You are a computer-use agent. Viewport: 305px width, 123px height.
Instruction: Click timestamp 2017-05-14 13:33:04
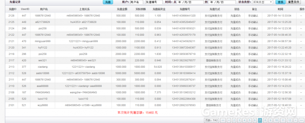coord(279,16)
